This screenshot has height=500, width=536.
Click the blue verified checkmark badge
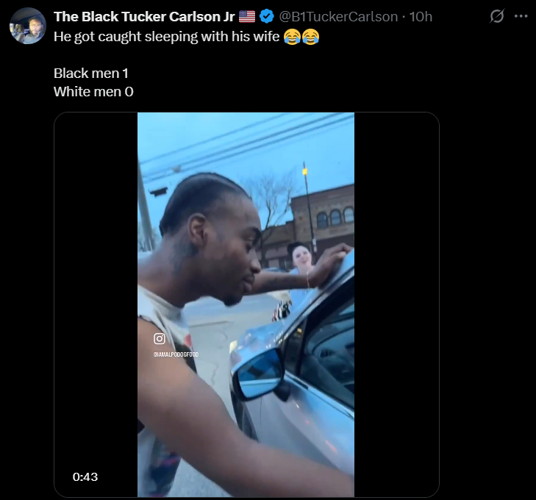pyautogui.click(x=267, y=16)
